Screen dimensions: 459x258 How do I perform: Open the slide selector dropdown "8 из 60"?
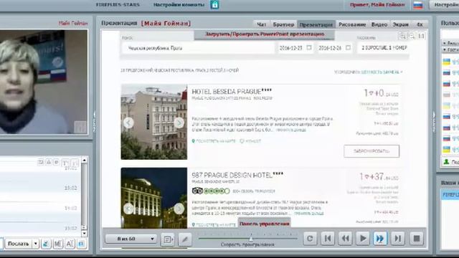point(131,239)
